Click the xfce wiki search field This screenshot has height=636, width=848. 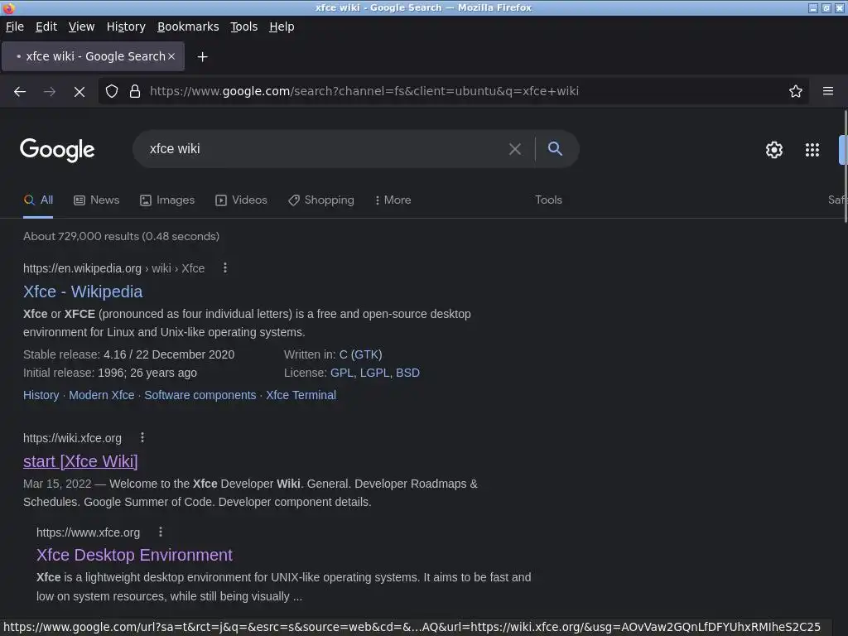[x=325, y=149]
